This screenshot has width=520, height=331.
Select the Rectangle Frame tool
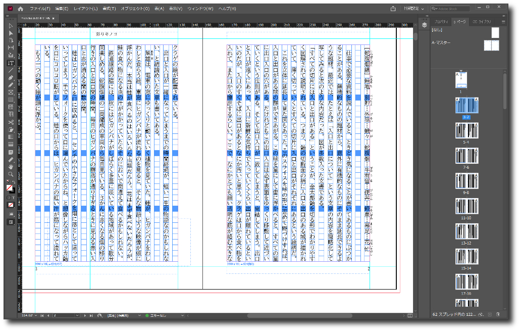click(x=11, y=92)
